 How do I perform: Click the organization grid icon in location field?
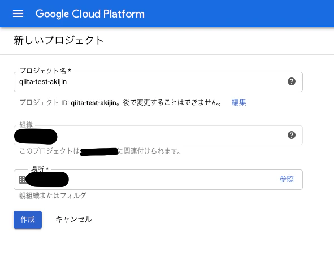[22, 180]
